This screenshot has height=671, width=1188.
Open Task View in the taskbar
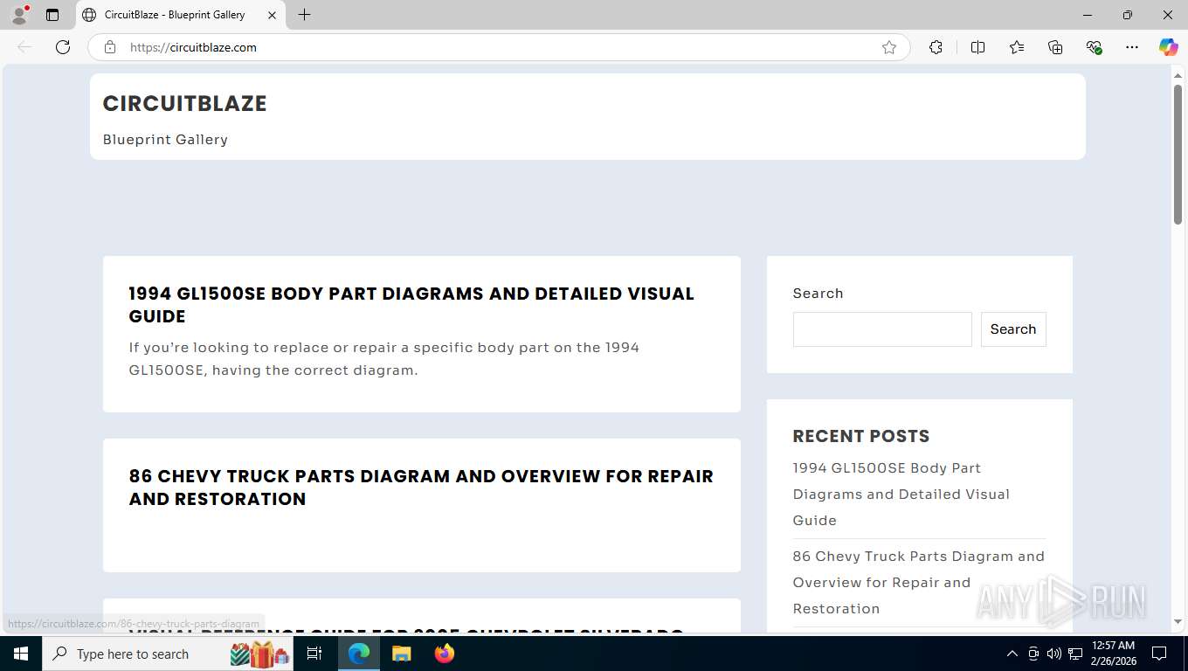tap(314, 654)
